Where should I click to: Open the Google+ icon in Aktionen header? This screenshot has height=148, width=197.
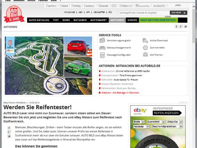point(181,26)
